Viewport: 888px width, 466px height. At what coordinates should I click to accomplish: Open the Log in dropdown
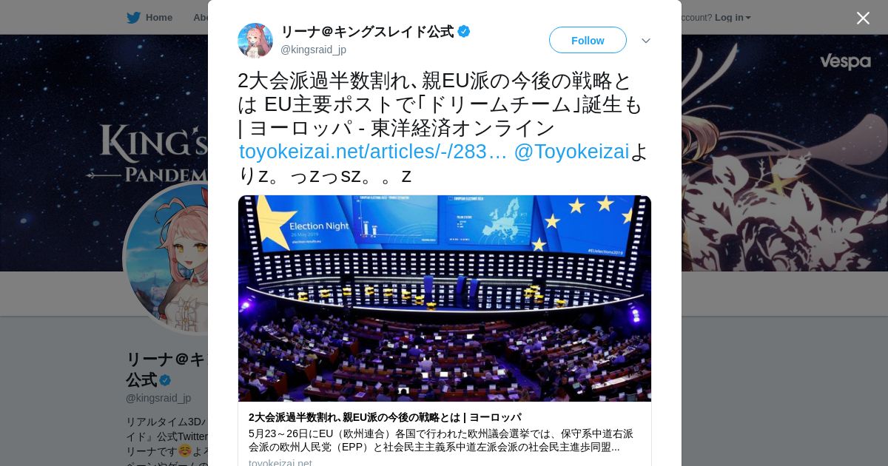[x=733, y=18]
